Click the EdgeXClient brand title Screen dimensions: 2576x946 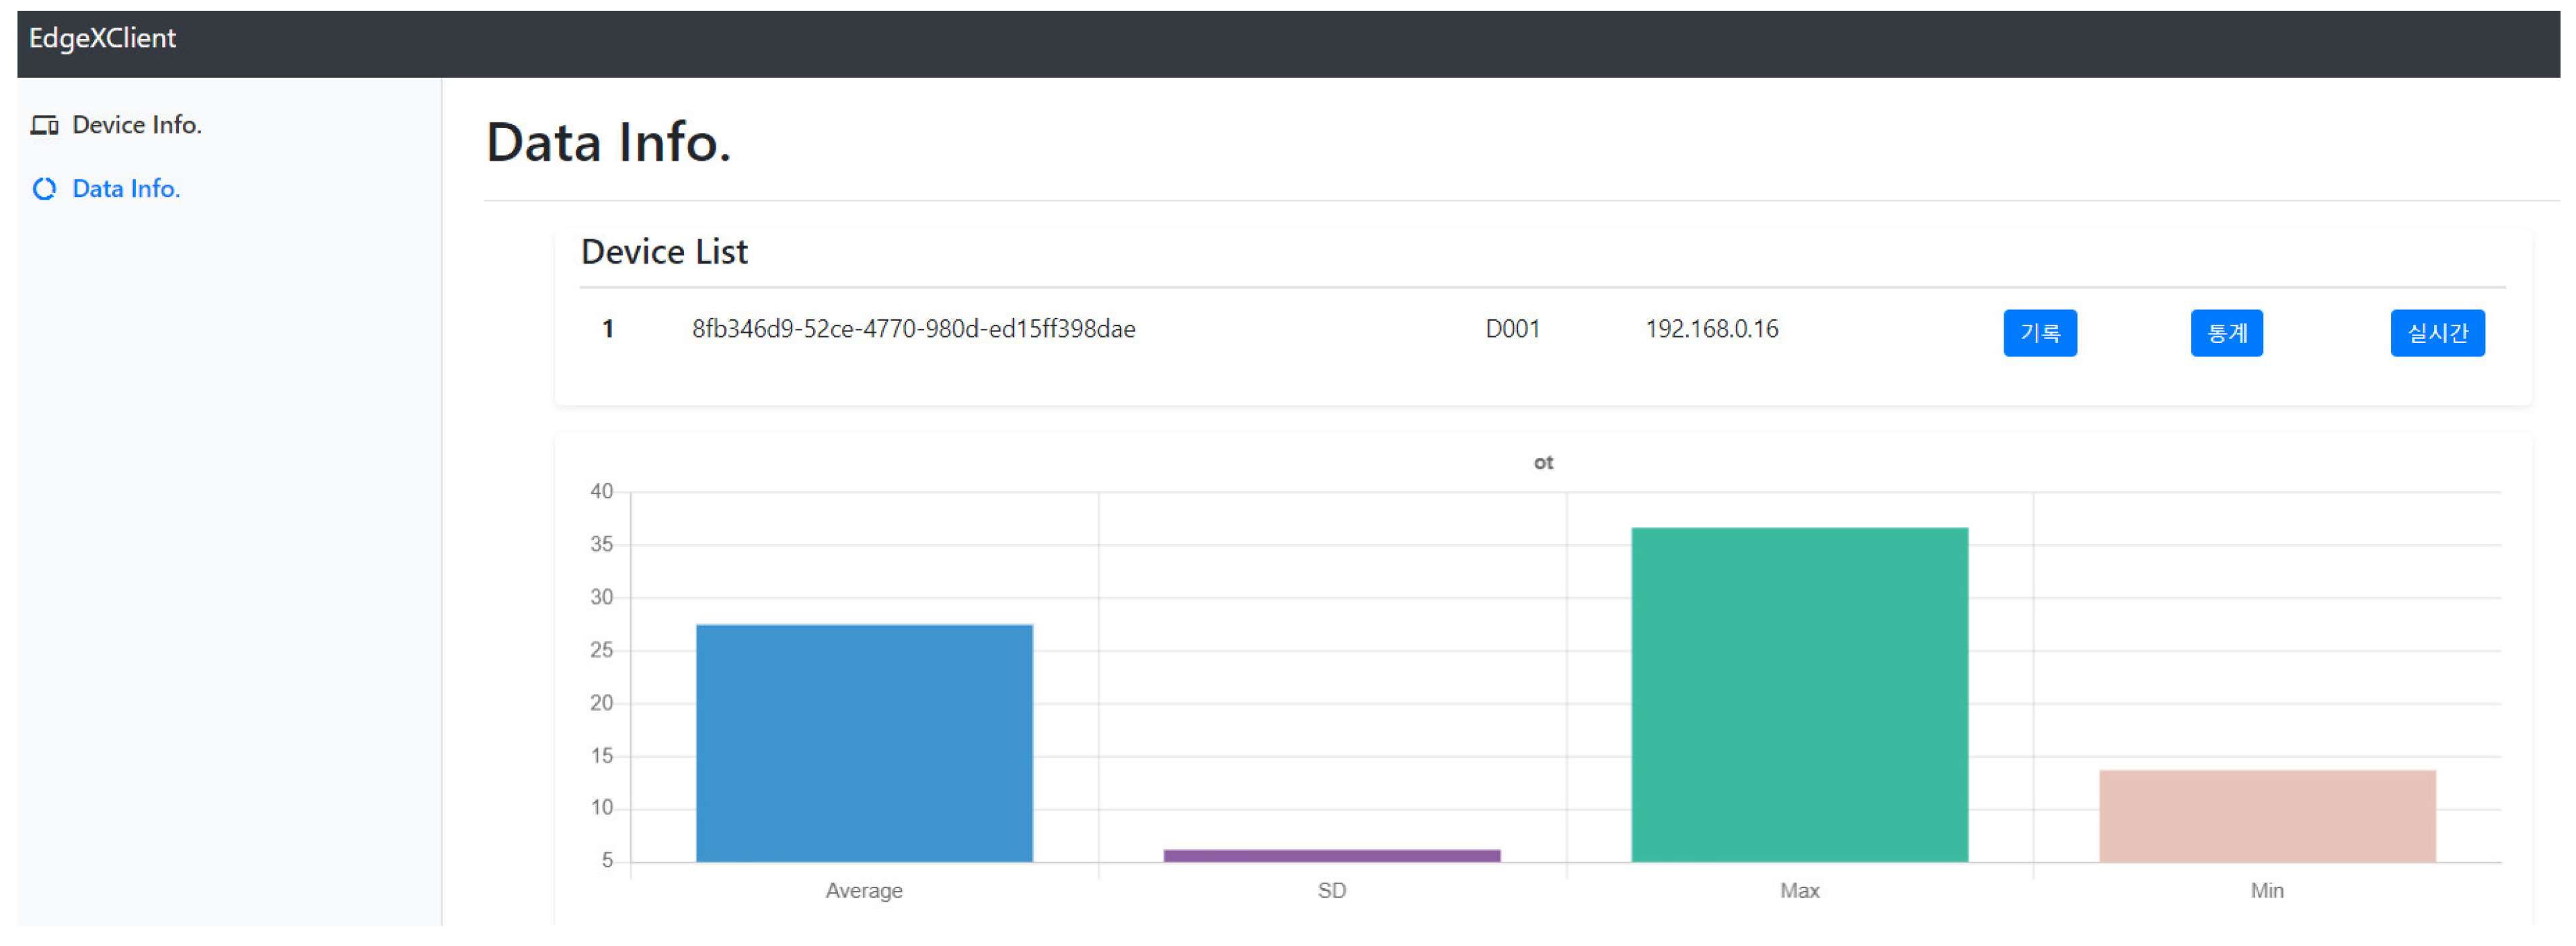pos(102,38)
